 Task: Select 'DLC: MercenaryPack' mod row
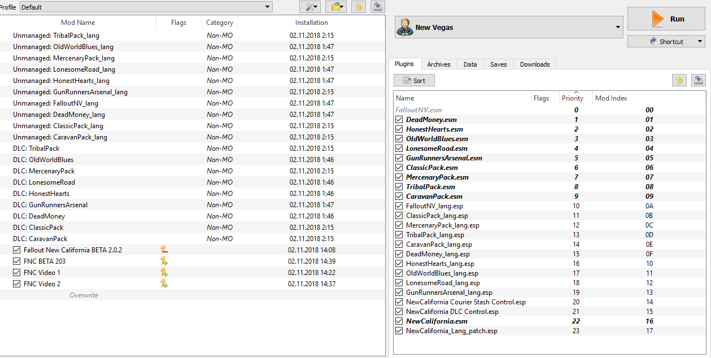[x=193, y=171]
